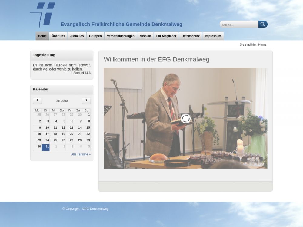Select the Aktuelles menu item

click(77, 36)
